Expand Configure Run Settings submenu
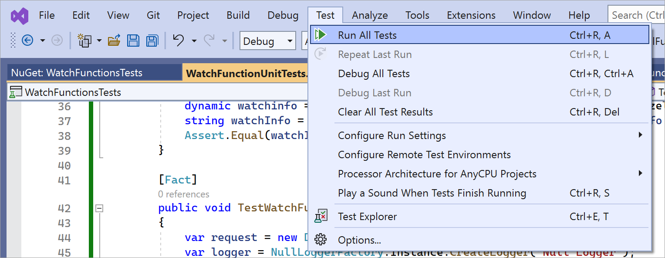 click(479, 136)
